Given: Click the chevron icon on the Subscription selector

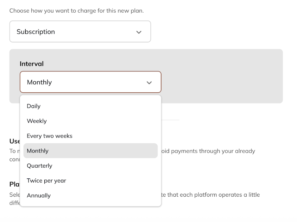Looking at the screenshot, I should (x=139, y=32).
